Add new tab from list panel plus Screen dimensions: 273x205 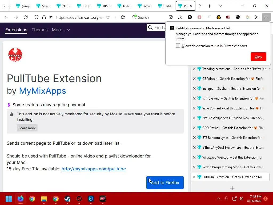(232, 188)
